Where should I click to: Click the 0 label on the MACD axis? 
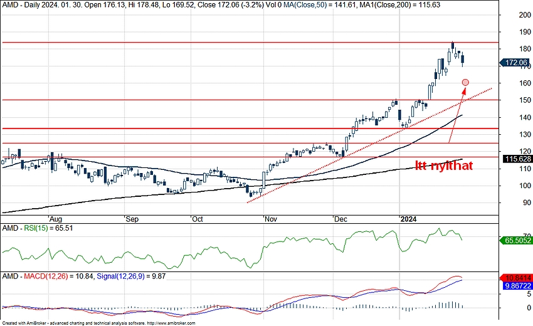[x=529, y=308]
